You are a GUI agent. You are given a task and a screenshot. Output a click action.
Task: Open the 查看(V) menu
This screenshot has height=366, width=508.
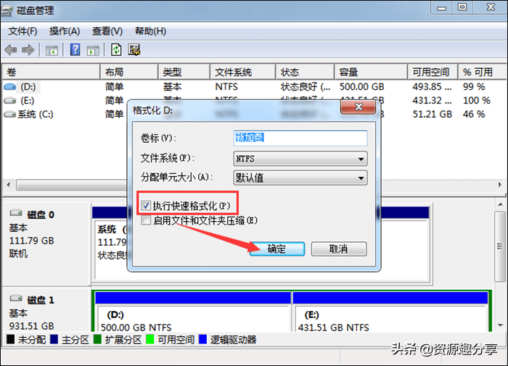click(107, 31)
